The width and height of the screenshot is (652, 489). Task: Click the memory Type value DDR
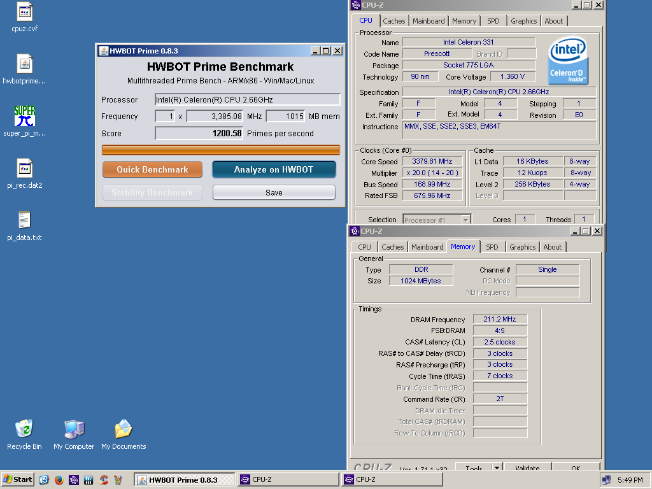[x=421, y=269]
